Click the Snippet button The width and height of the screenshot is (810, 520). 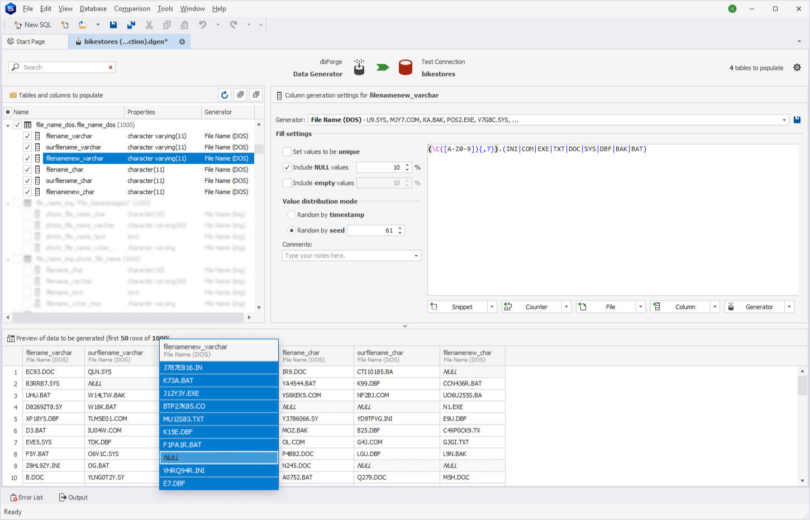coord(458,307)
